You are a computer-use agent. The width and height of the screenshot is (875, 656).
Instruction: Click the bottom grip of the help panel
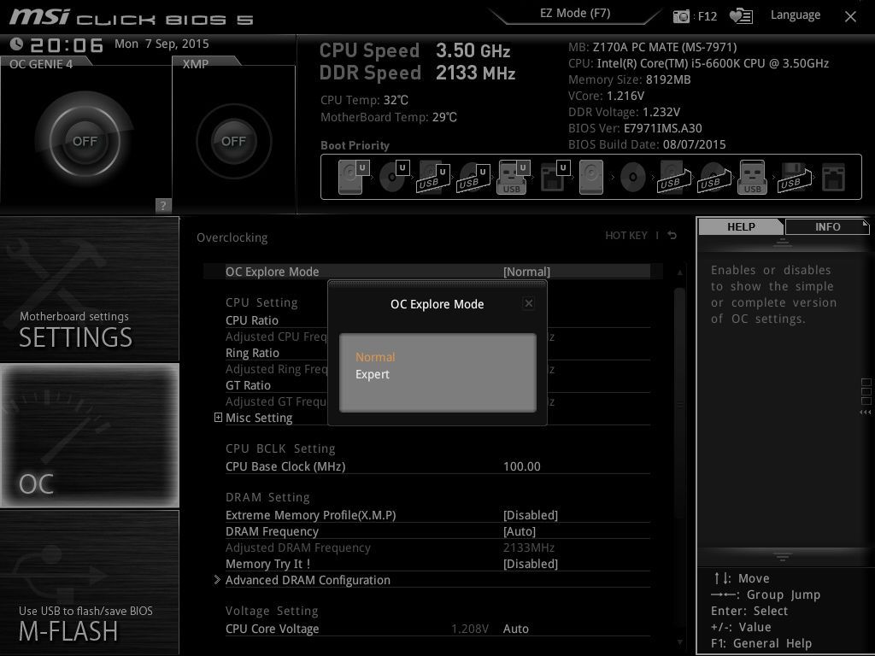coord(783,557)
